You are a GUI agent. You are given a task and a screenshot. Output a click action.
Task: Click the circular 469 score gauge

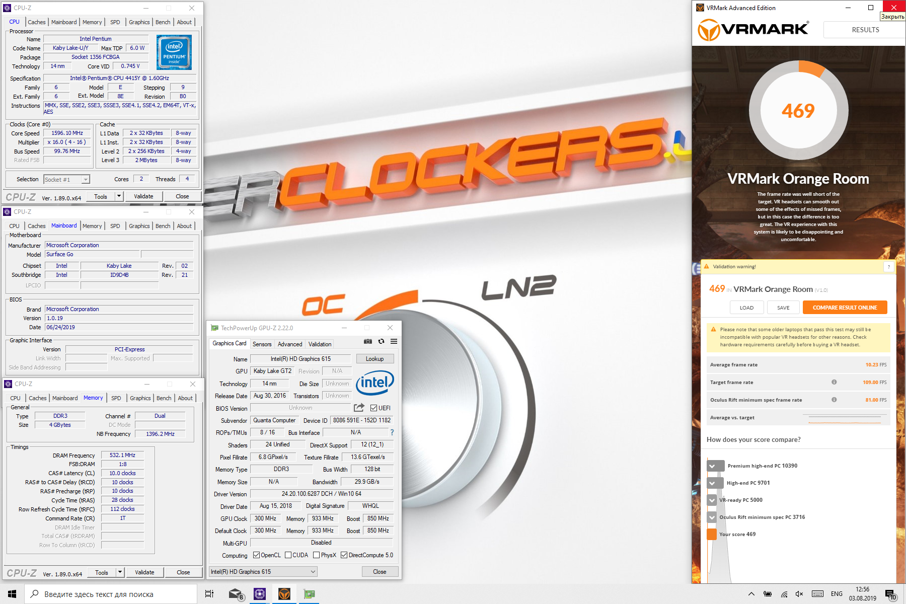click(x=798, y=110)
